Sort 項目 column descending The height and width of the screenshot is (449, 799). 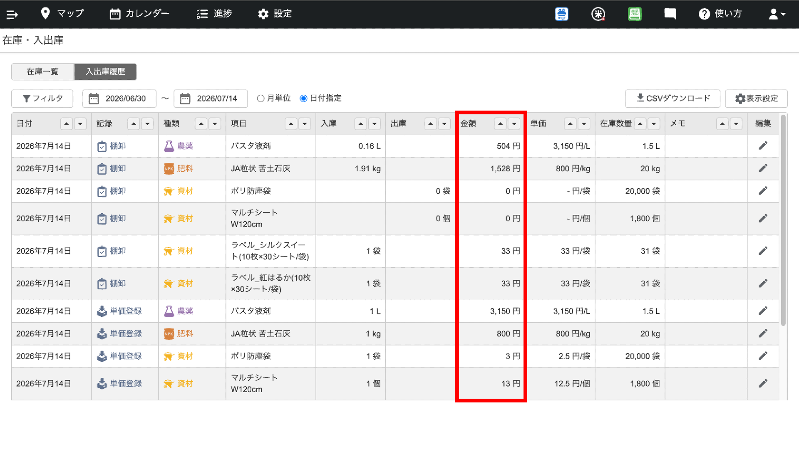click(x=305, y=123)
